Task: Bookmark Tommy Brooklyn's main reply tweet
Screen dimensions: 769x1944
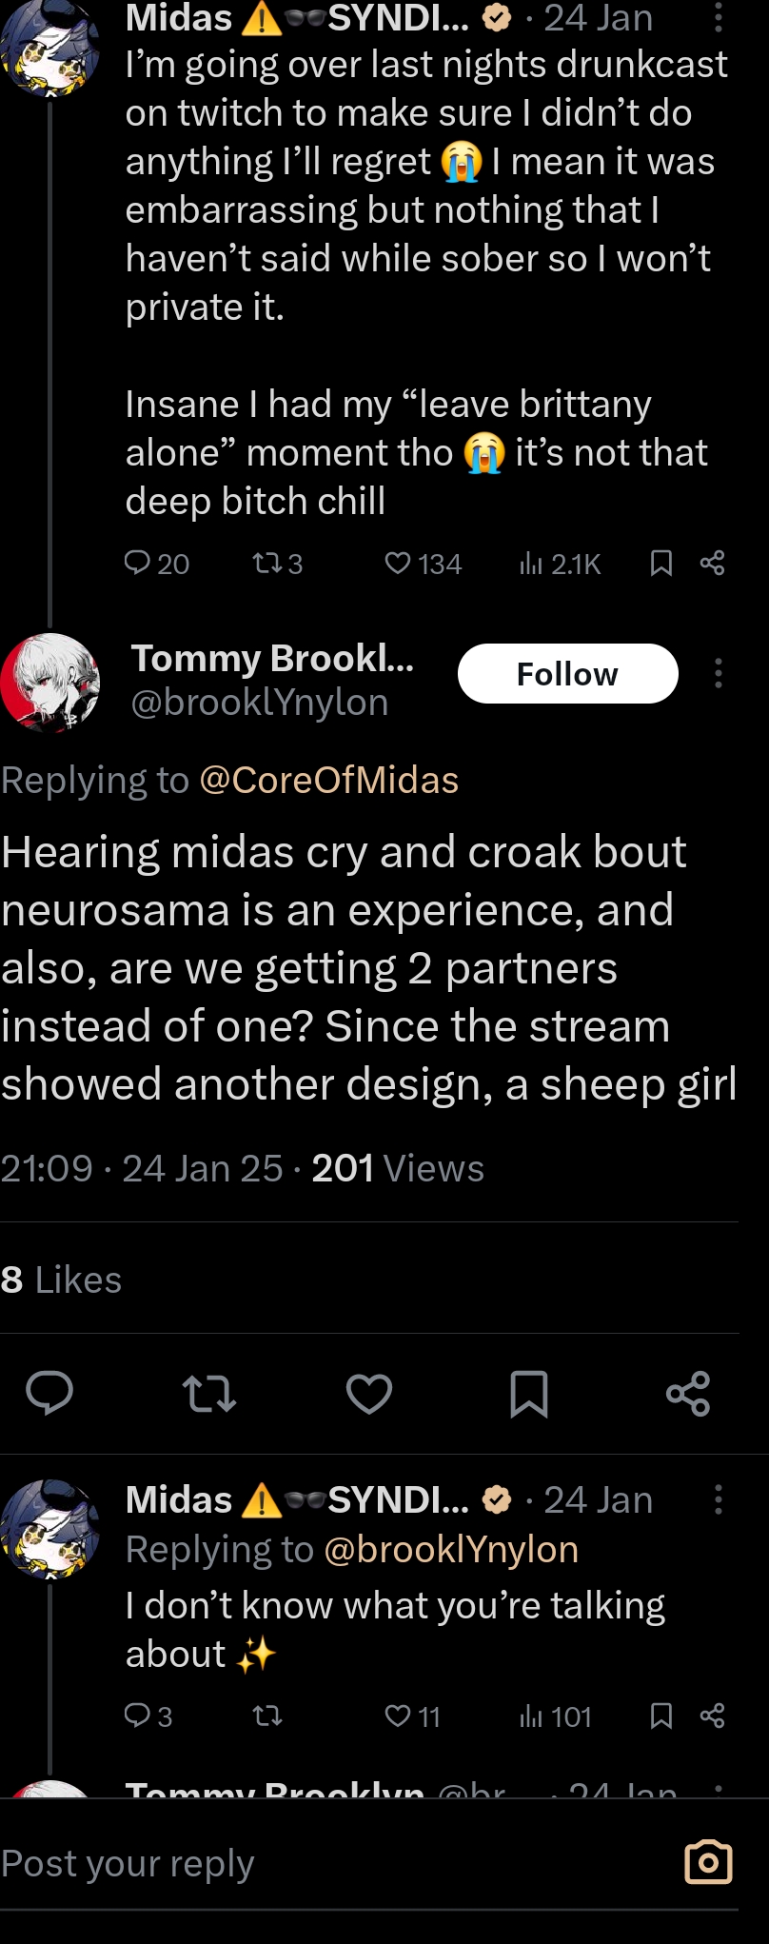Action: point(529,1394)
